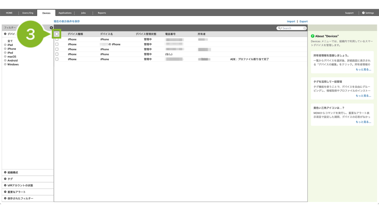Sort by デバイス管理状態 column header
Screen dimensions: 379x213
pyautogui.click(x=146, y=34)
